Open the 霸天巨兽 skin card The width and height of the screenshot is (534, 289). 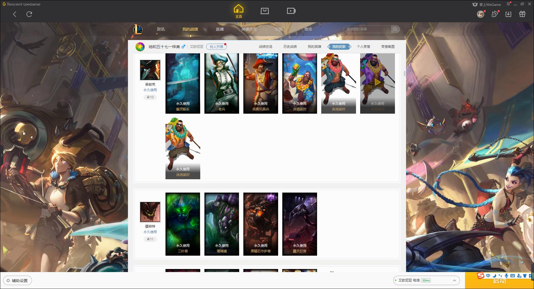pos(300,224)
